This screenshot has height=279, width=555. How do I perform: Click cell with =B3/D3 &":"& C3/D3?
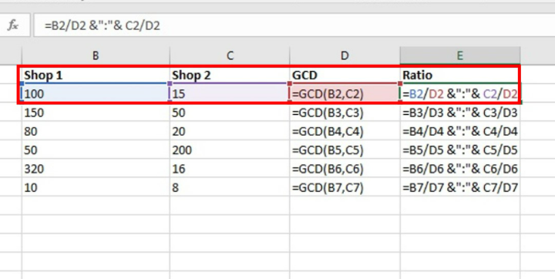pyautogui.click(x=460, y=113)
